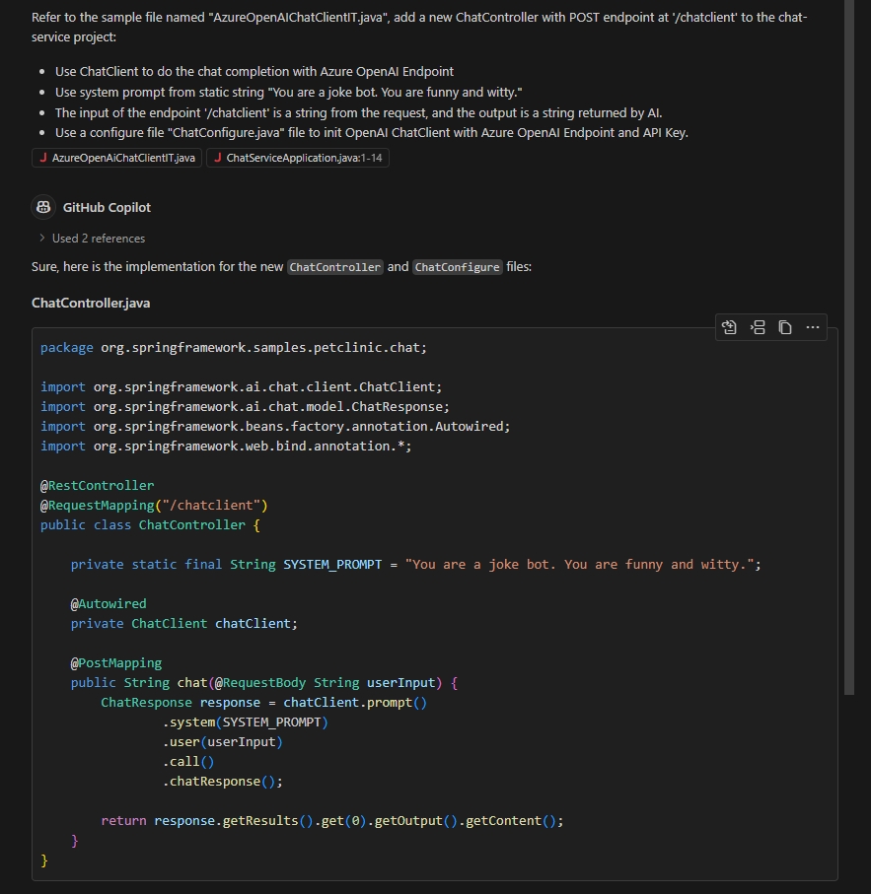Click the bullet about using ChatClient with Azure OpenAI
The width and height of the screenshot is (871, 894).
point(254,71)
